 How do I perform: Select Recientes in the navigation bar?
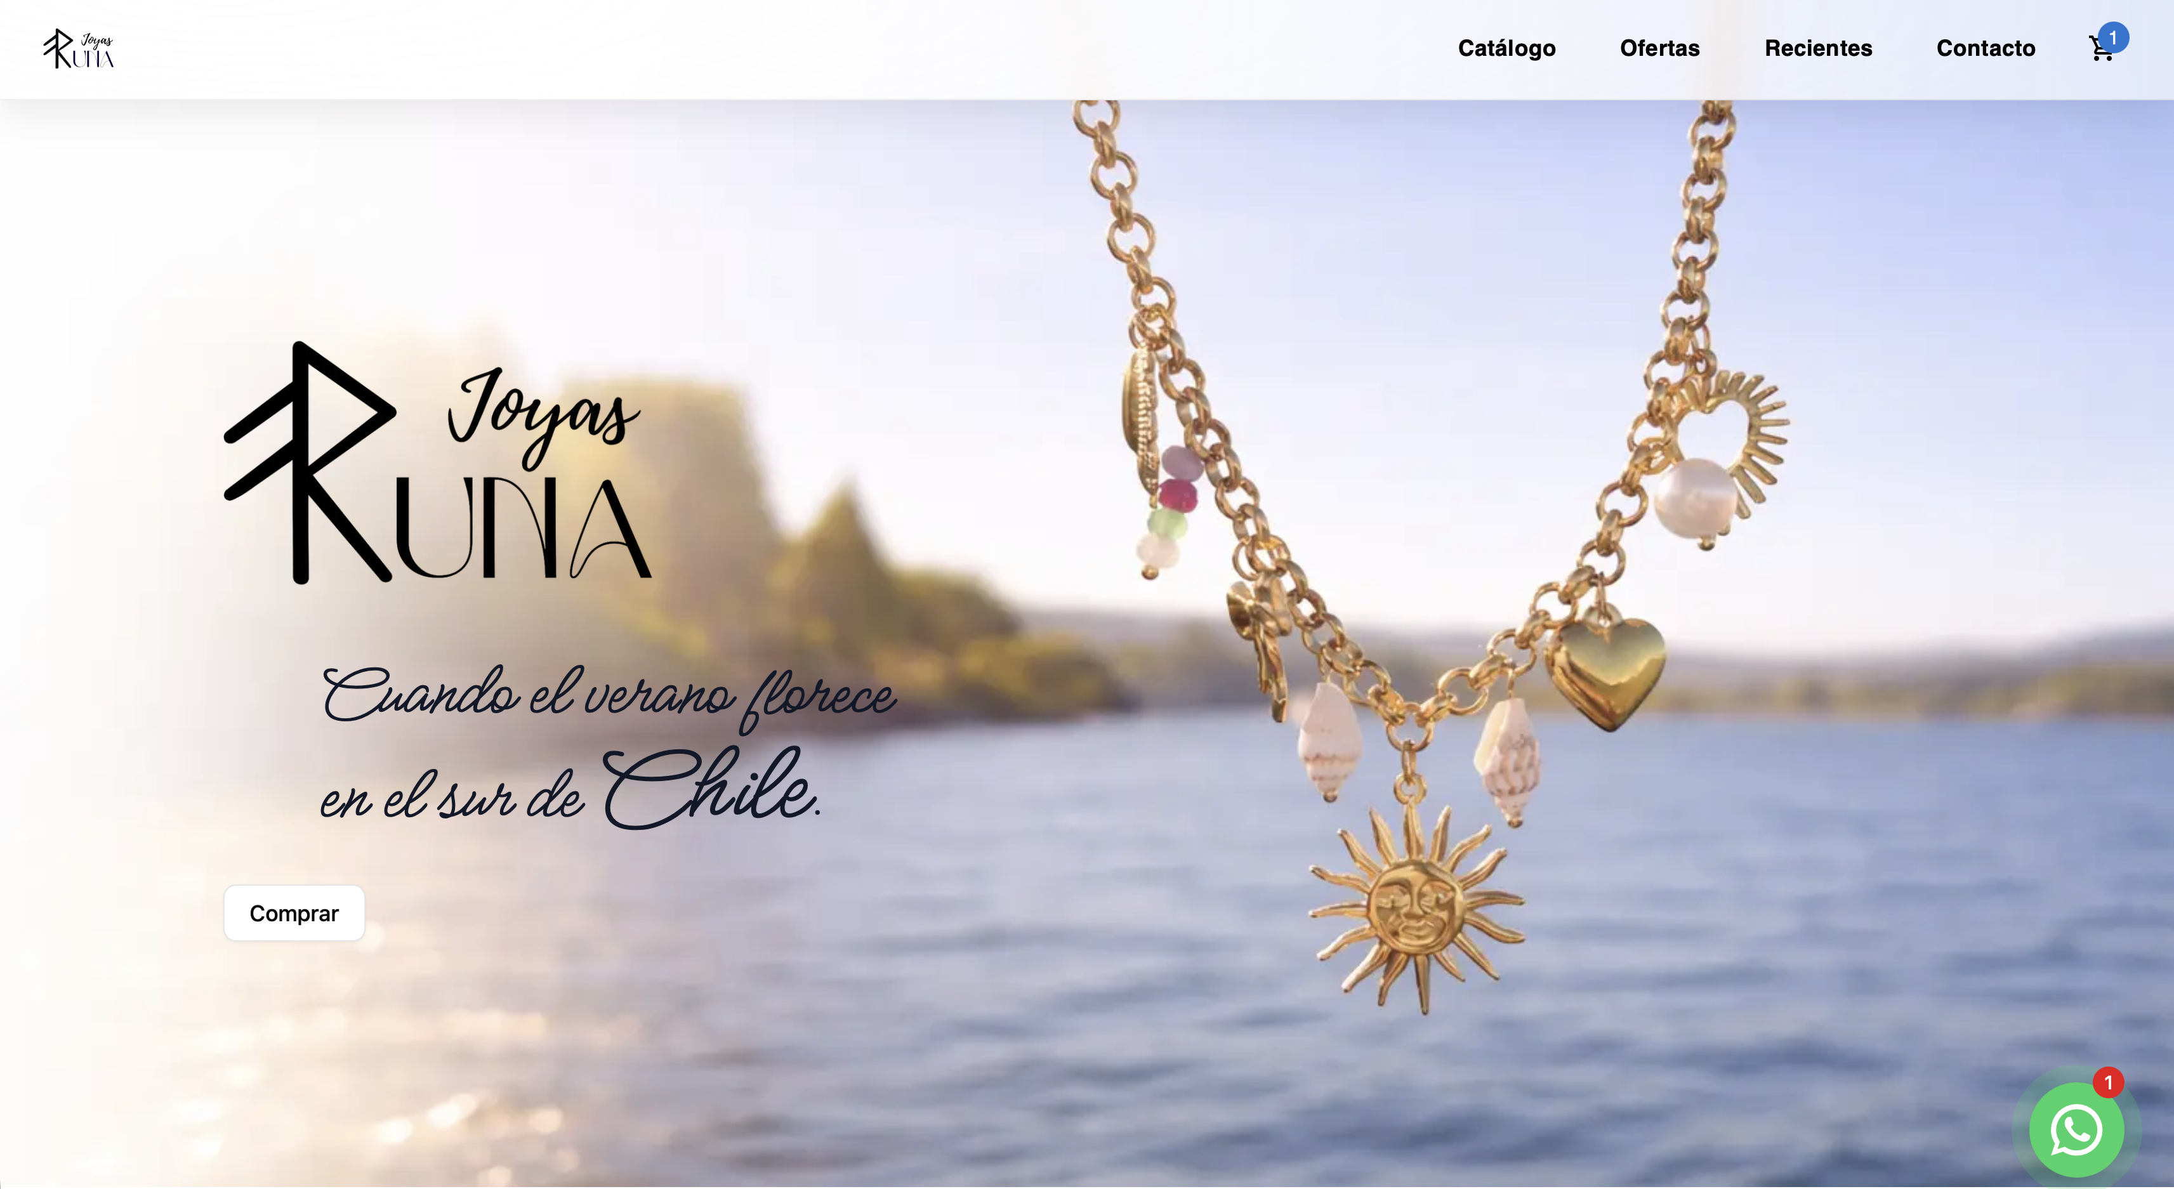click(x=1818, y=48)
